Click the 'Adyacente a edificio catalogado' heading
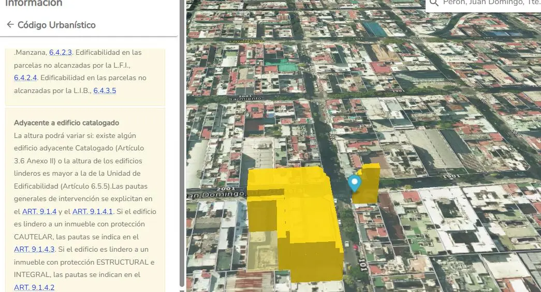The height and width of the screenshot is (292, 541). (66, 123)
